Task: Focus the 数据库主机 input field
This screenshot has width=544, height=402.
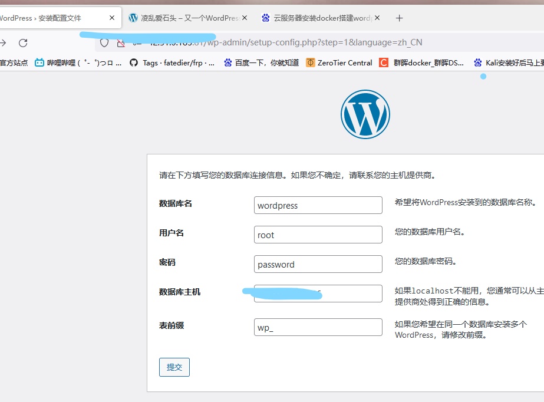Action: click(318, 294)
